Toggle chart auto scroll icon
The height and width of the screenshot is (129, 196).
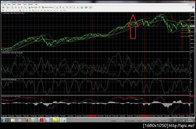pyautogui.click(x=74, y=7)
